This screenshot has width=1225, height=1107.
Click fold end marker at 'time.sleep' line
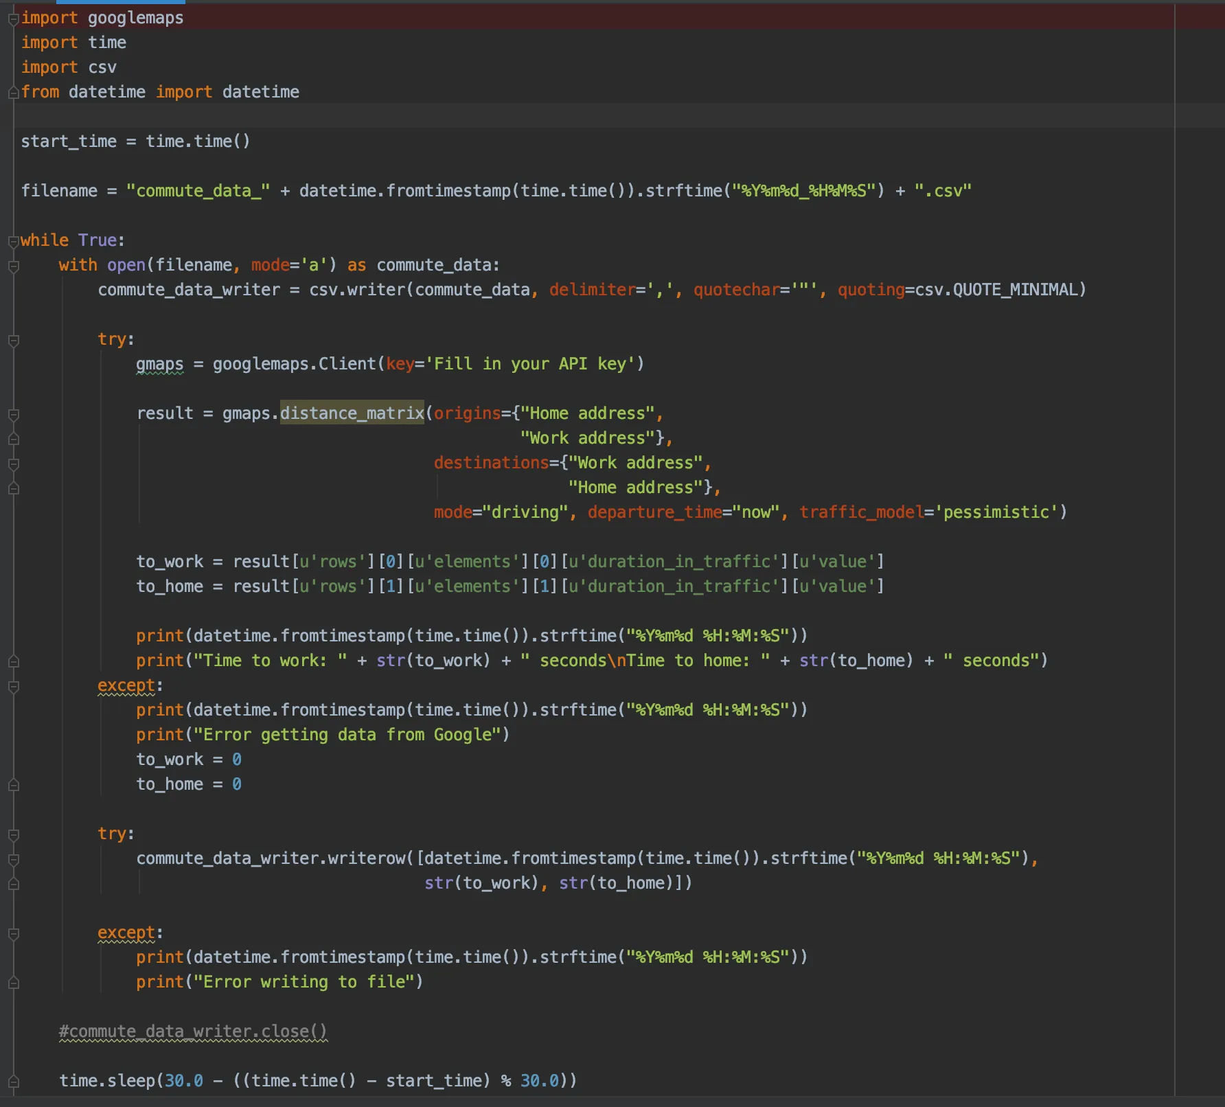13,1082
